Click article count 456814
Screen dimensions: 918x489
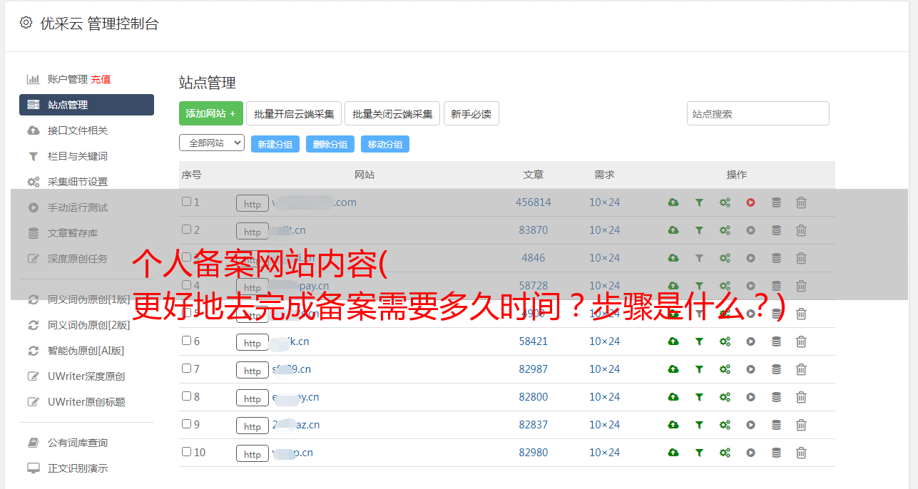pos(534,202)
